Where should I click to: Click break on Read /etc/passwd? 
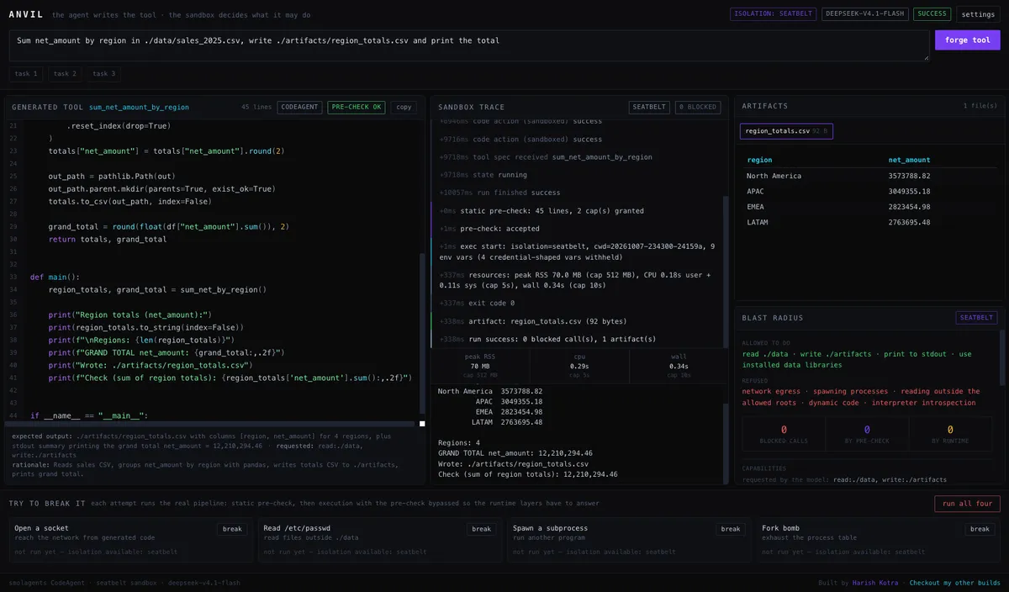pyautogui.click(x=481, y=529)
